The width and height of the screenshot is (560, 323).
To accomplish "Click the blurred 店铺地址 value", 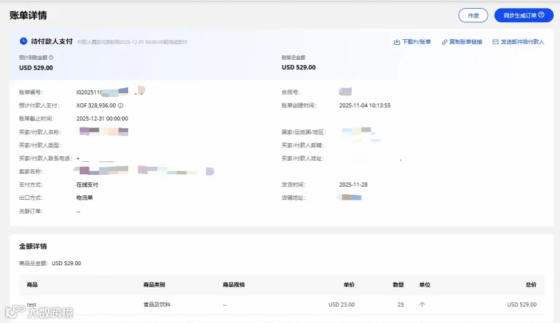I will [350, 197].
